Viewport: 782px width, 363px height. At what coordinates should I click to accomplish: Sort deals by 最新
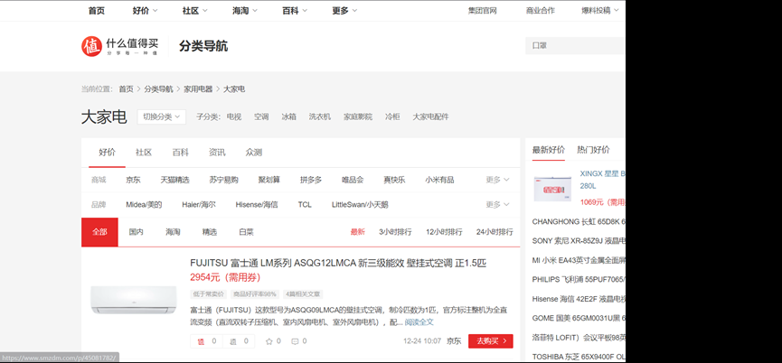tap(358, 232)
